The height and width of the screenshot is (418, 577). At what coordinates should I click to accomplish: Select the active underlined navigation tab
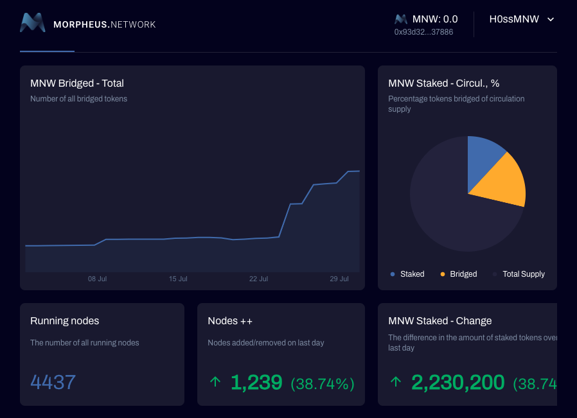[x=47, y=51]
